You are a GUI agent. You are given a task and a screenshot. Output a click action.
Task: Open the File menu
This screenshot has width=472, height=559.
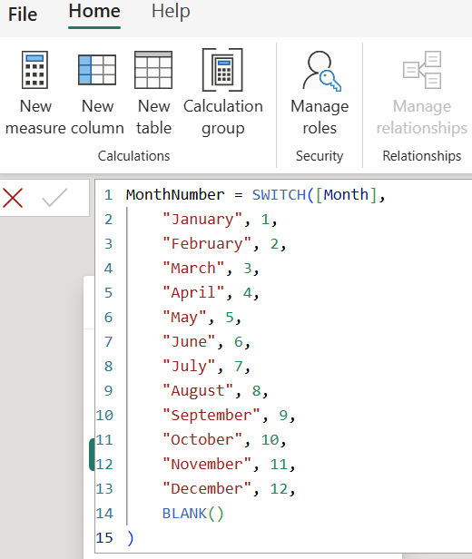click(23, 15)
